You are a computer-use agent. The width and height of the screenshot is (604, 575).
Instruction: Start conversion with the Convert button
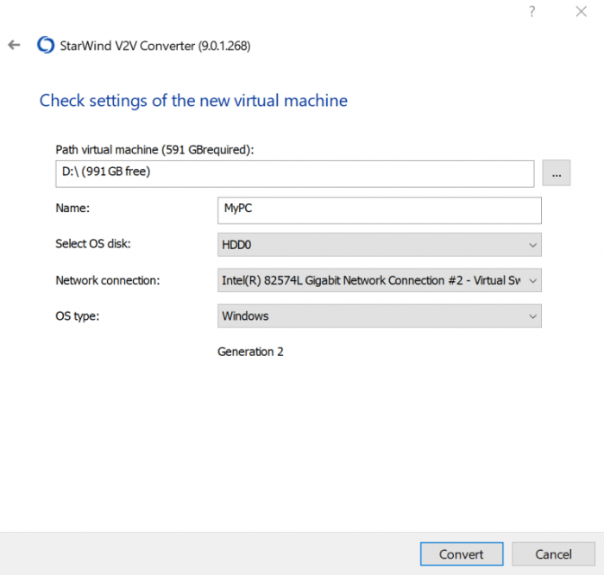click(x=462, y=554)
